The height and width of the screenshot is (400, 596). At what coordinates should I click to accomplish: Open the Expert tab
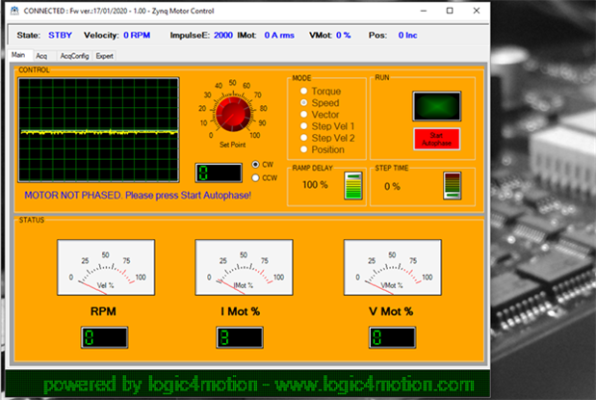pos(104,56)
